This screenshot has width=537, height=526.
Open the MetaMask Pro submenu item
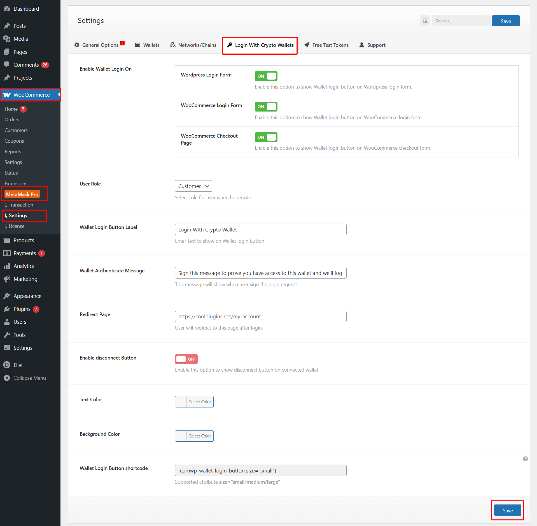click(x=22, y=194)
